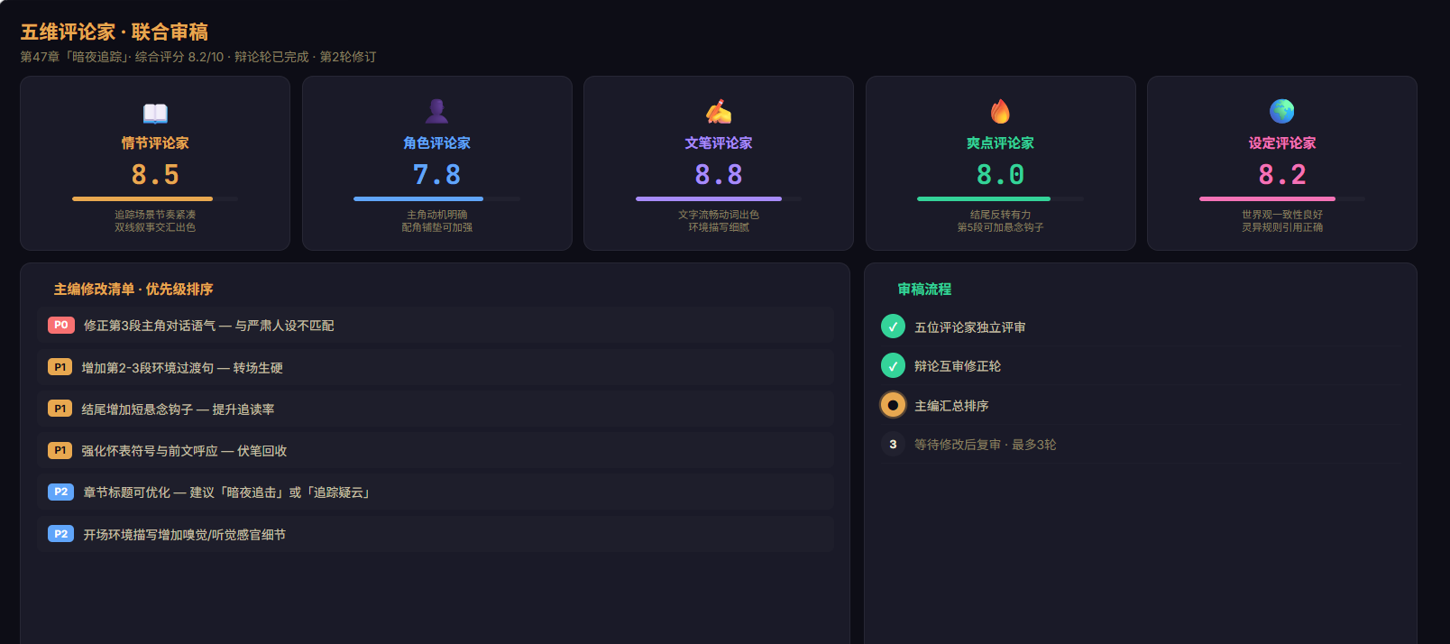The width and height of the screenshot is (1450, 644).
Task: Click the green checkmark beside 五位评论家独立评审
Action: (893, 327)
